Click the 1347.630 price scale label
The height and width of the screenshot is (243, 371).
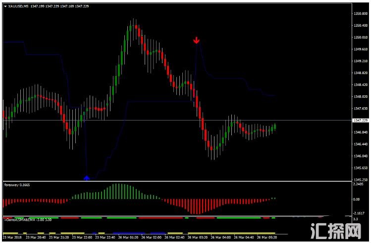click(361, 109)
